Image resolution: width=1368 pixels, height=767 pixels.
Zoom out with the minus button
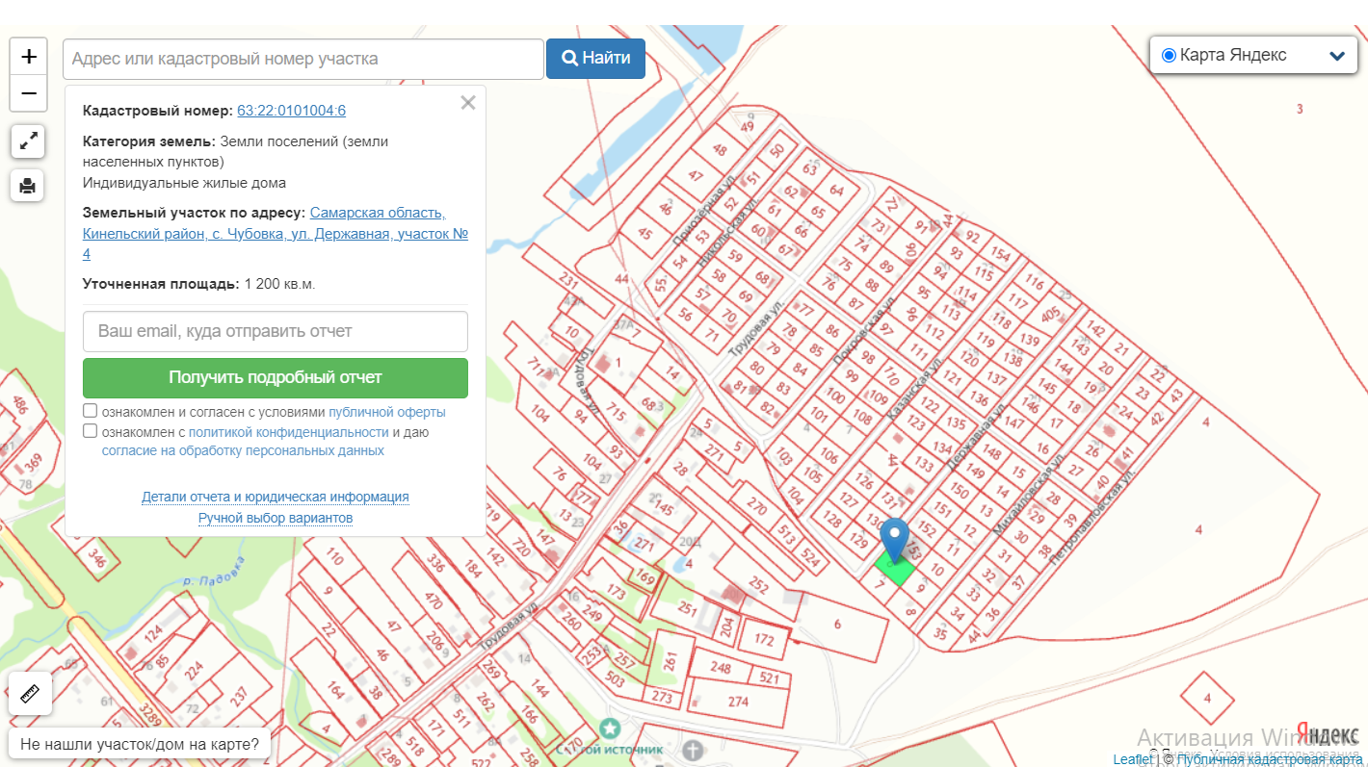[x=29, y=93]
